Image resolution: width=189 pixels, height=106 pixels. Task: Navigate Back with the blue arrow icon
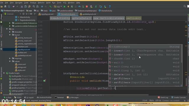pyautogui.click(x=42, y=6)
